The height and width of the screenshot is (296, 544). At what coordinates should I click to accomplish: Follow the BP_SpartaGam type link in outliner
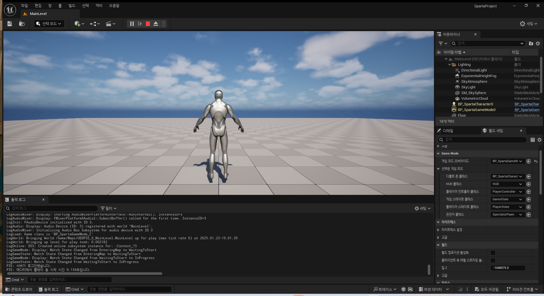coord(527,110)
